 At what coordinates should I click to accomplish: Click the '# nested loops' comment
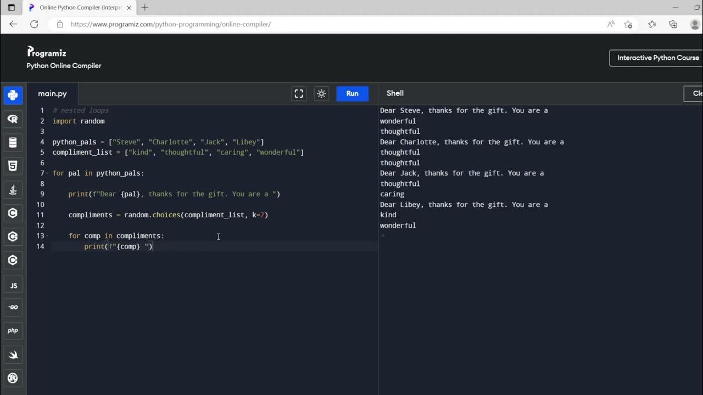(81, 111)
